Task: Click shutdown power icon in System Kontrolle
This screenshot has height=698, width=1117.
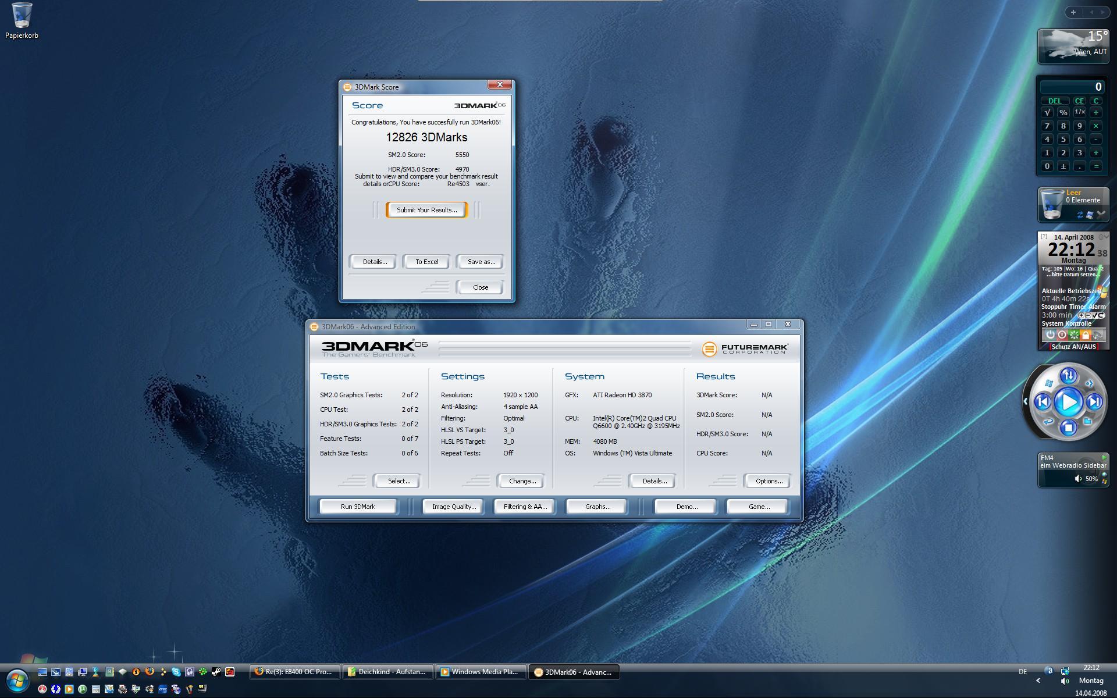Action: pos(1051,334)
